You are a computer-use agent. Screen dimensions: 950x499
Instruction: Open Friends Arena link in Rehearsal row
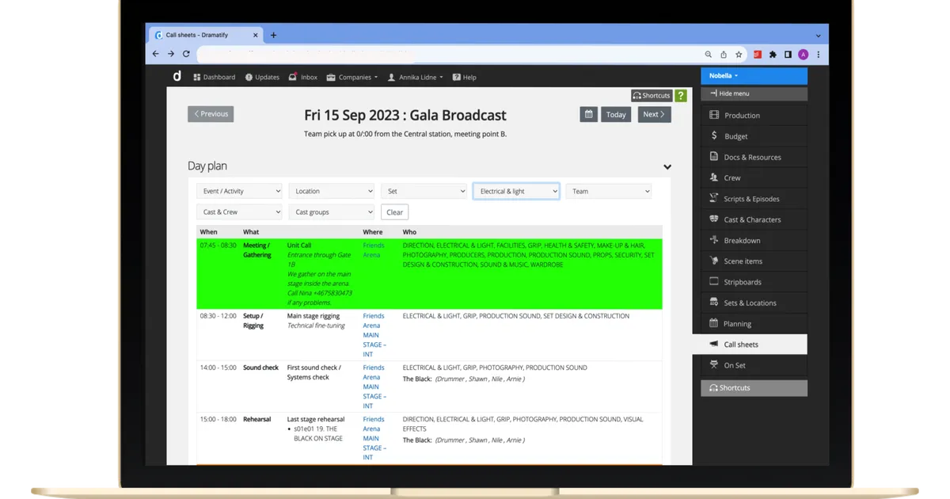coord(374,438)
